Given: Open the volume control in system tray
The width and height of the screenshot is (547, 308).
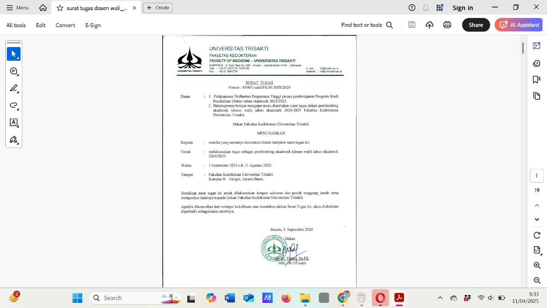Looking at the screenshot, I should click(x=491, y=298).
